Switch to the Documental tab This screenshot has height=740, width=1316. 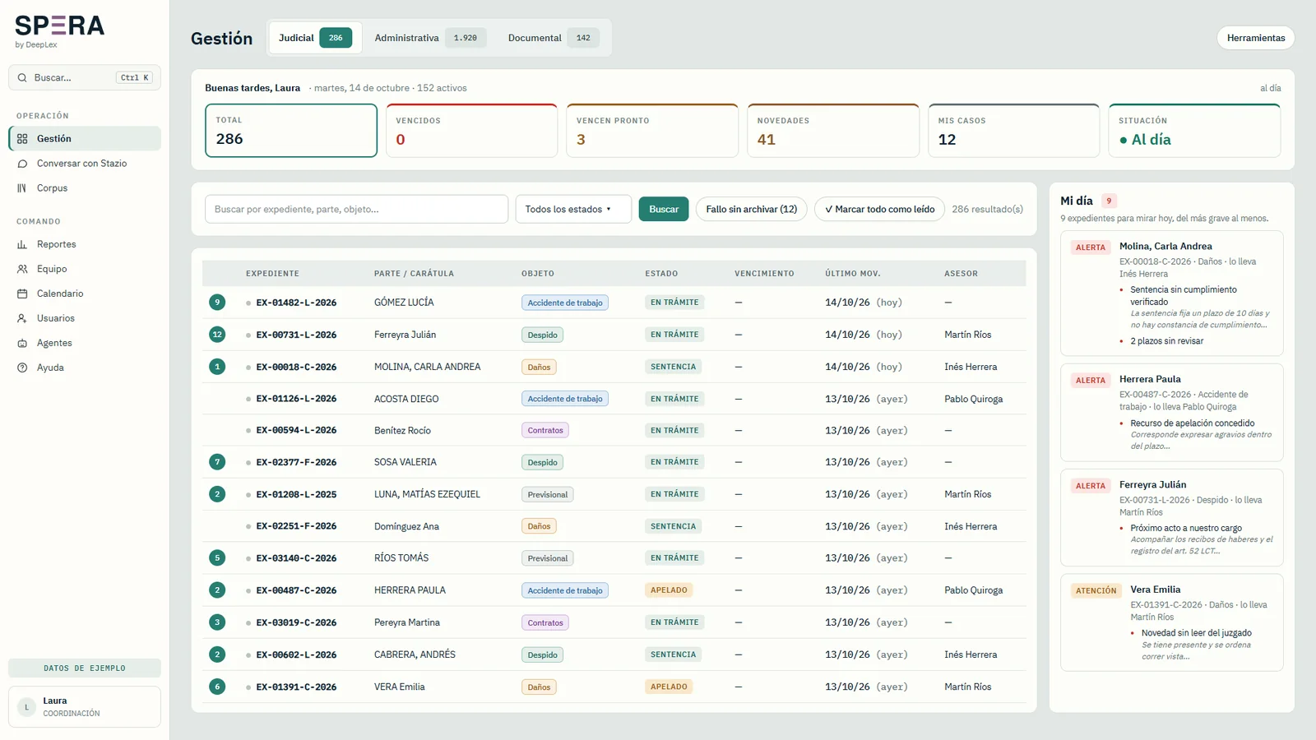point(553,38)
